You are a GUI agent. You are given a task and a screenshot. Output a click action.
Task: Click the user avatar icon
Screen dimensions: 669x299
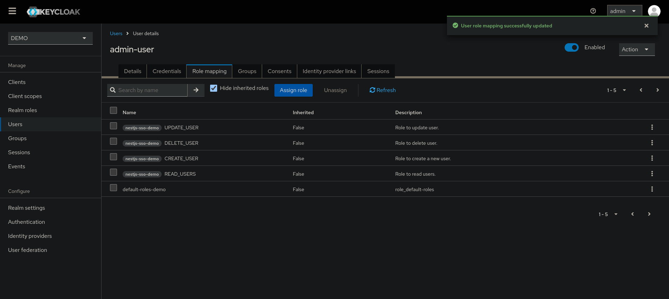click(x=654, y=11)
